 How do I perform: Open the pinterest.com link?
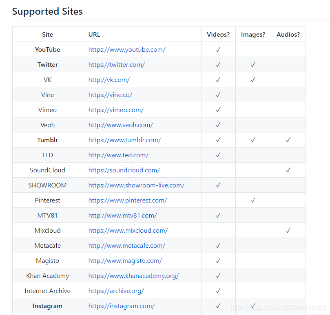(128, 200)
